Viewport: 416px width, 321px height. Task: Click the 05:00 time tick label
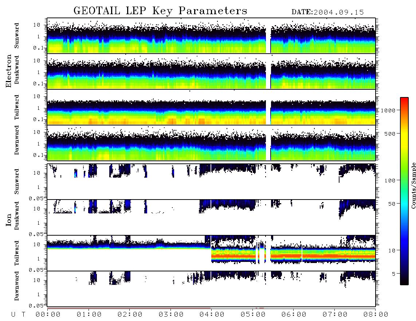tap(253, 315)
